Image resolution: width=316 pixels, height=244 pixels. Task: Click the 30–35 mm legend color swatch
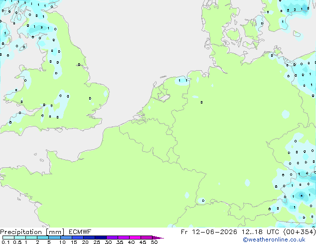click(x=112, y=238)
